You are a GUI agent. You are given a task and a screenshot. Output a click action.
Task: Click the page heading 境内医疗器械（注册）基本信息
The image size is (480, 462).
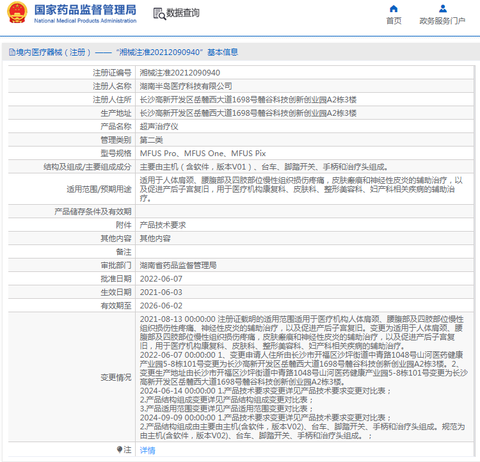124,52
